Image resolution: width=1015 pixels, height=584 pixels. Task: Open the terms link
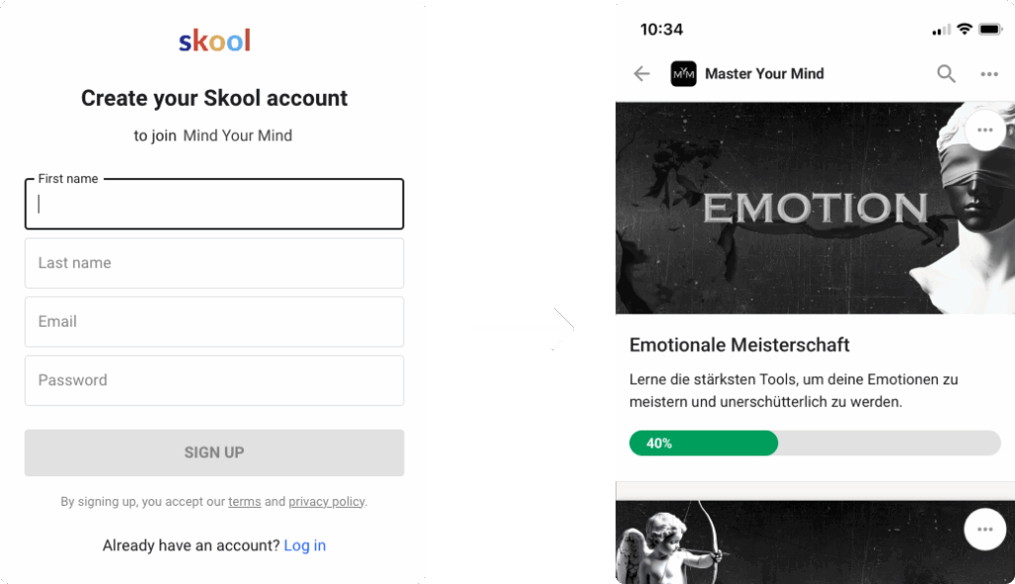point(245,502)
